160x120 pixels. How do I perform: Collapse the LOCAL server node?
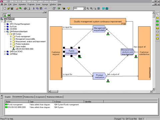coord(2,21)
